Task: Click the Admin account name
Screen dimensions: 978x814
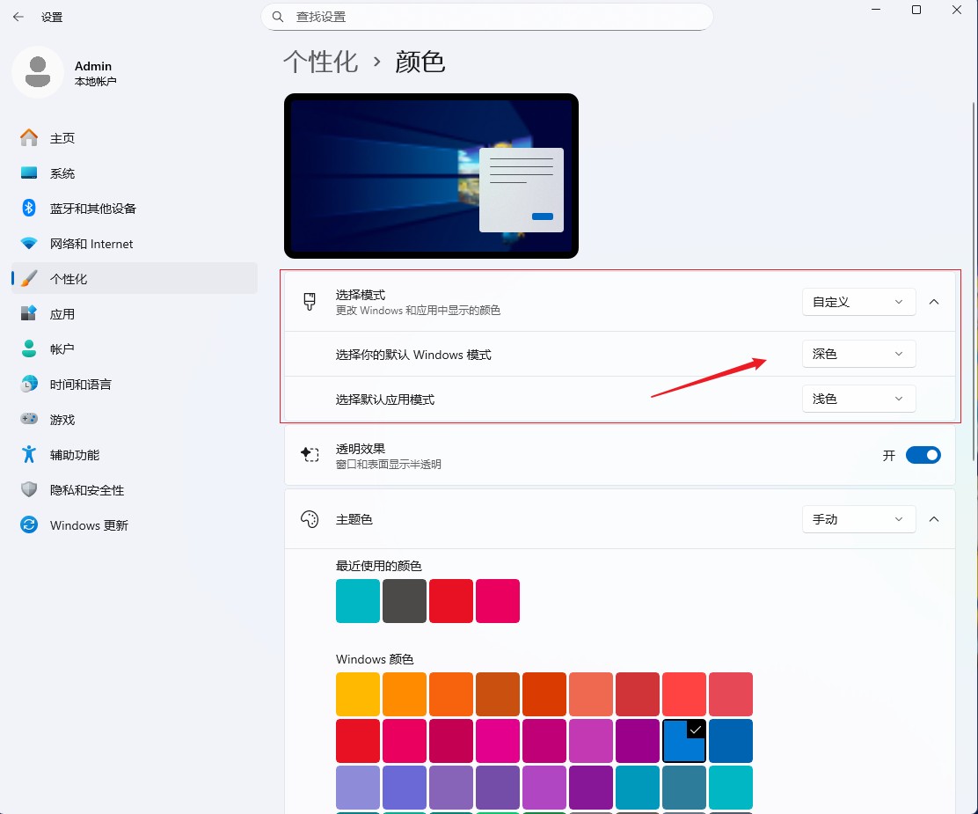Action: 93,65
